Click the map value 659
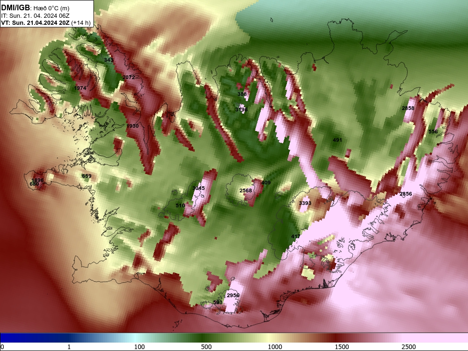 click(x=87, y=176)
